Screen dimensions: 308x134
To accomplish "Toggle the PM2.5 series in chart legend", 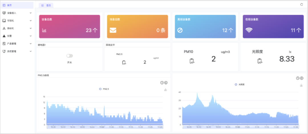I will pyautogui.click(x=104, y=89).
